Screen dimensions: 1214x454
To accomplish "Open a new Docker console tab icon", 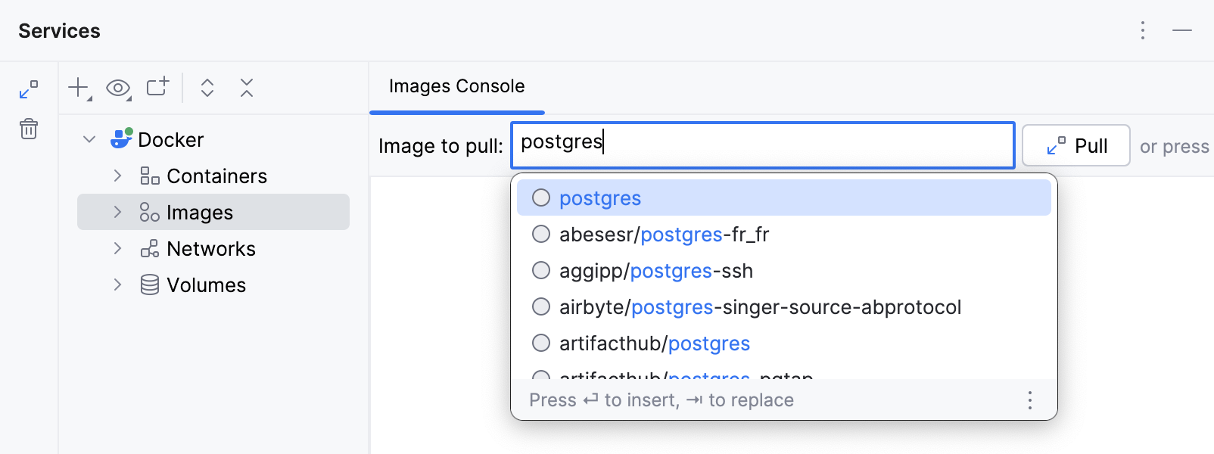I will coord(157,88).
